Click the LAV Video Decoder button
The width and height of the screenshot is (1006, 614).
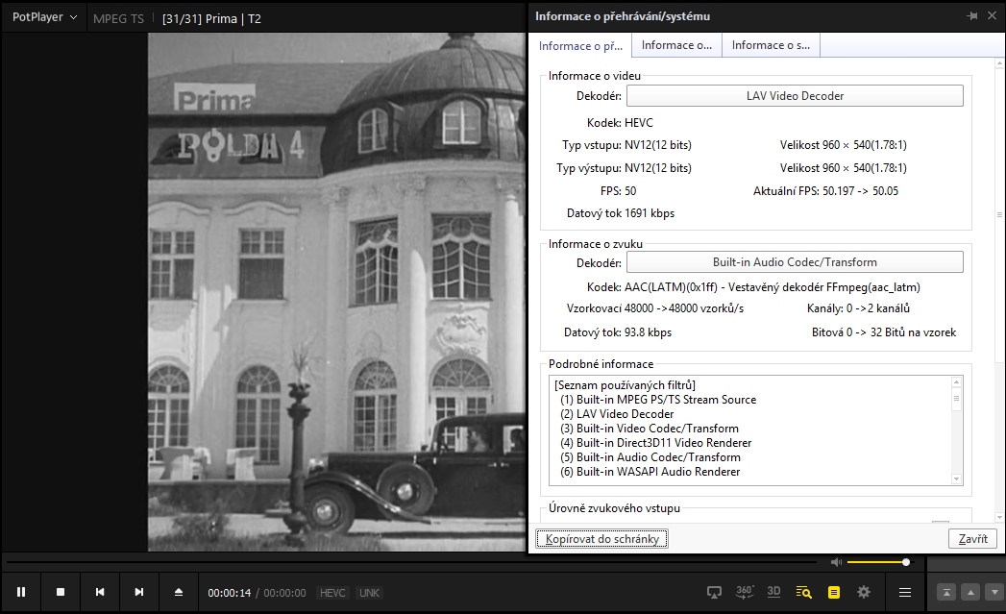tap(795, 95)
